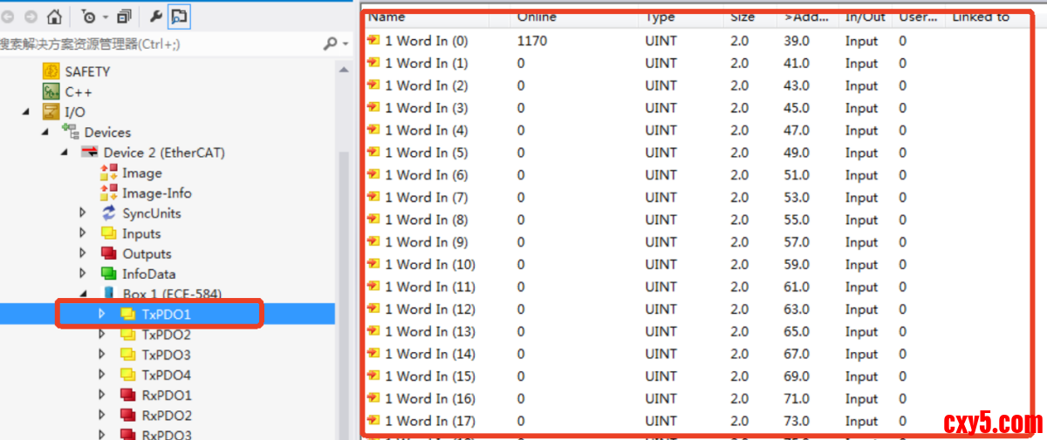1047x440 pixels.
Task: Click the Type column header
Action: coord(660,17)
